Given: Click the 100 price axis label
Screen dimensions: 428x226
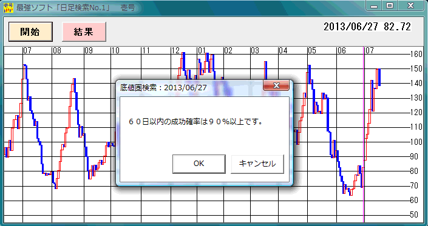Looking at the screenshot, I should click(416, 142).
